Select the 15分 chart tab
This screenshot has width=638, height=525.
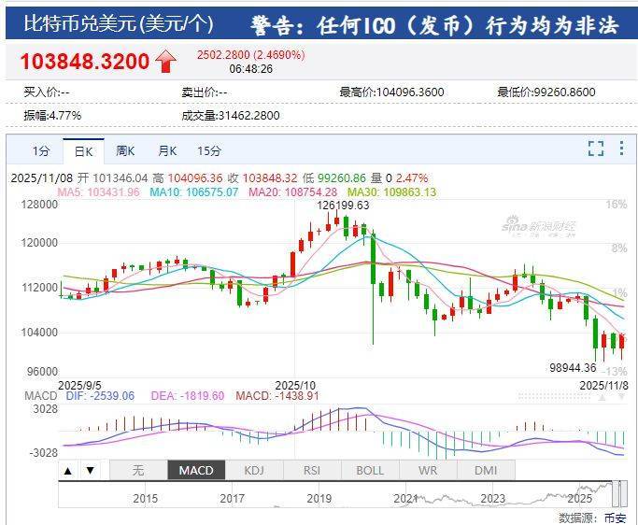[x=209, y=151]
